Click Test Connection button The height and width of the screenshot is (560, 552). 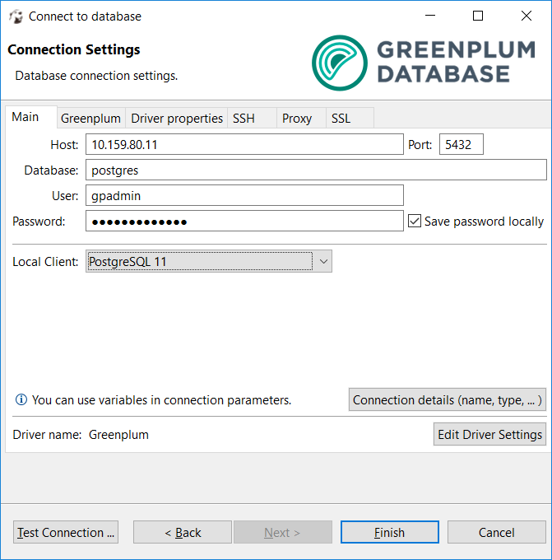pos(66,532)
